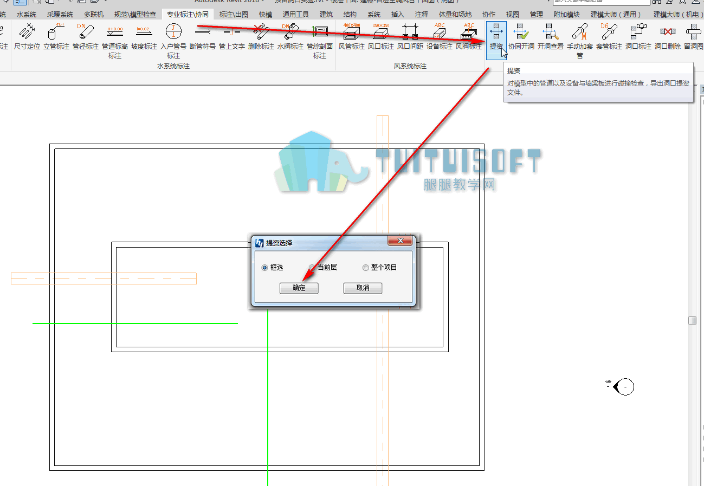
Task: Select the 尺寸定位 dimension tool
Action: pos(27,37)
